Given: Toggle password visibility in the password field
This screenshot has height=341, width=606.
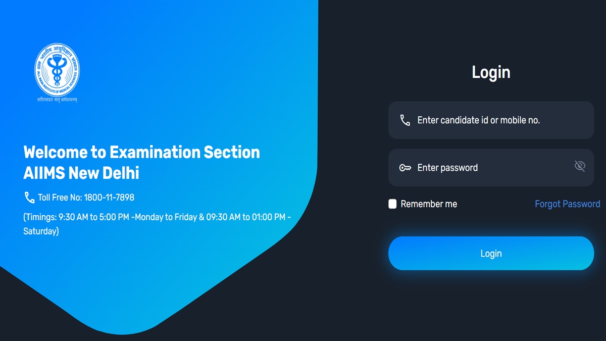Looking at the screenshot, I should click(579, 165).
